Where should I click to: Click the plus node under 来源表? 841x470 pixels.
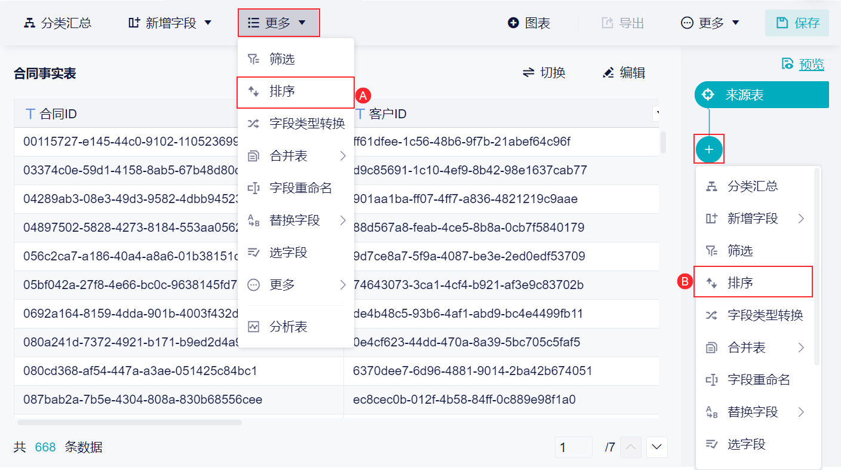[709, 149]
